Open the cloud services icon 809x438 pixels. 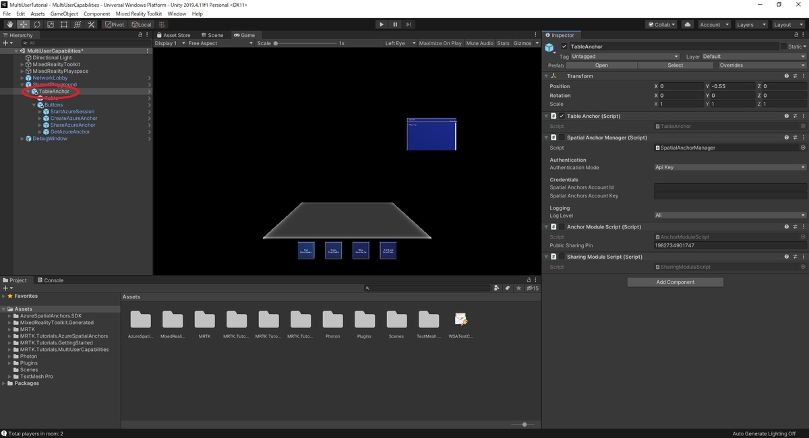click(x=688, y=24)
